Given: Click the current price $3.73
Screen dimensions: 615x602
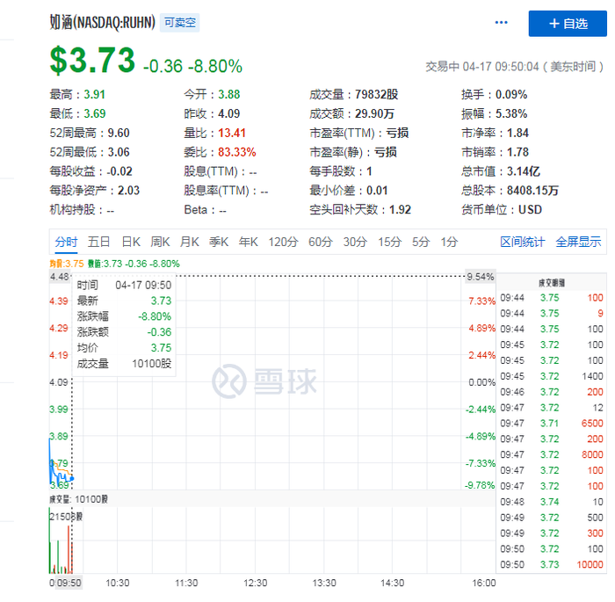Looking at the screenshot, I should click(92, 61).
